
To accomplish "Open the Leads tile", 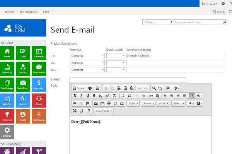I will coord(23,116).
